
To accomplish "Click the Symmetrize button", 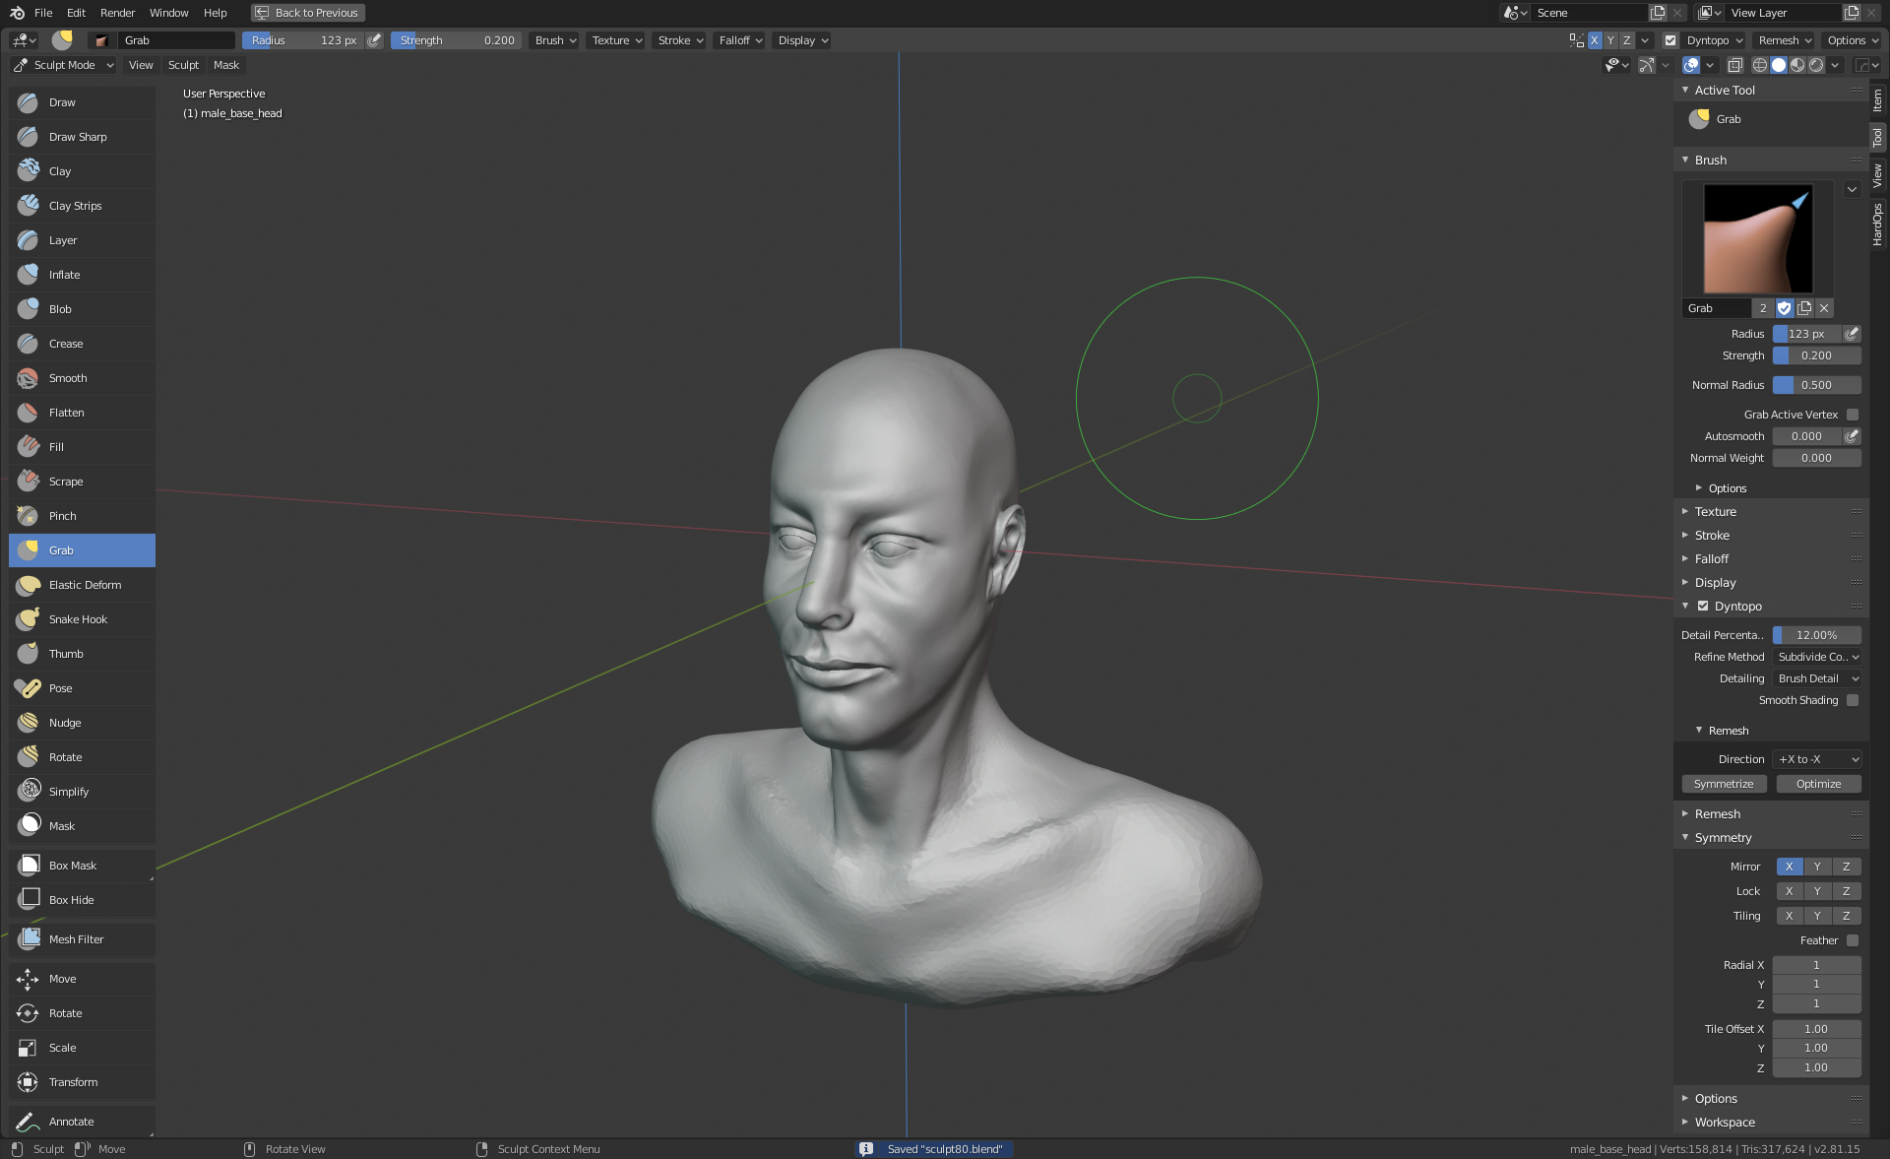I will [x=1724, y=784].
